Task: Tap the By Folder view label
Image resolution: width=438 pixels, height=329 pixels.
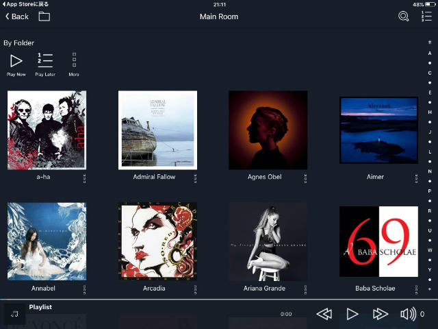Action: coord(18,42)
